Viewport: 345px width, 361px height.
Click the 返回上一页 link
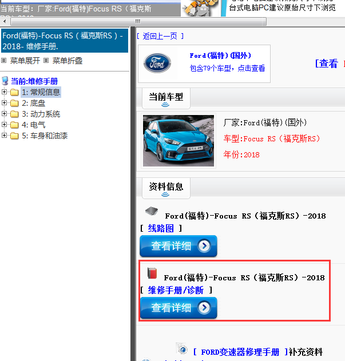(x=160, y=36)
